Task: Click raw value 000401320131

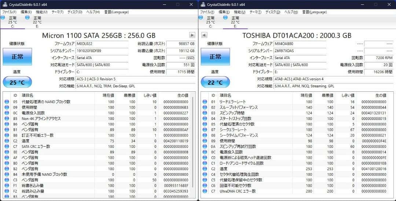Action: tap(374, 113)
